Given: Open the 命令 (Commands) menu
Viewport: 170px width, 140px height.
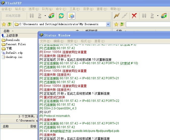Looking at the screenshot, I should [61, 9].
